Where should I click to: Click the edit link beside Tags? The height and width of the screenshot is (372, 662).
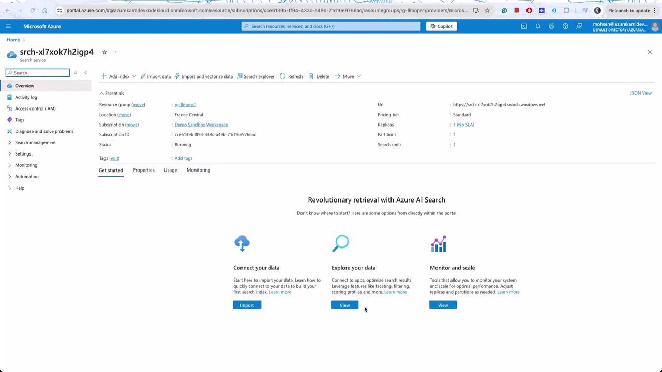pos(114,158)
